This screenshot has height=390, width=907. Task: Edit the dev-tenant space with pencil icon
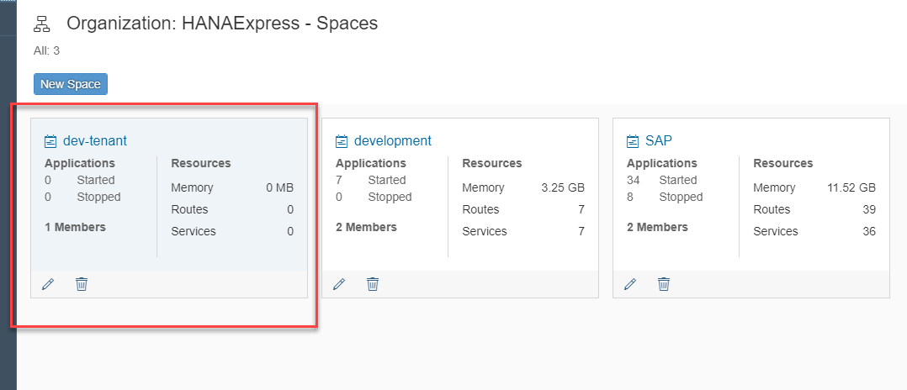tap(48, 284)
